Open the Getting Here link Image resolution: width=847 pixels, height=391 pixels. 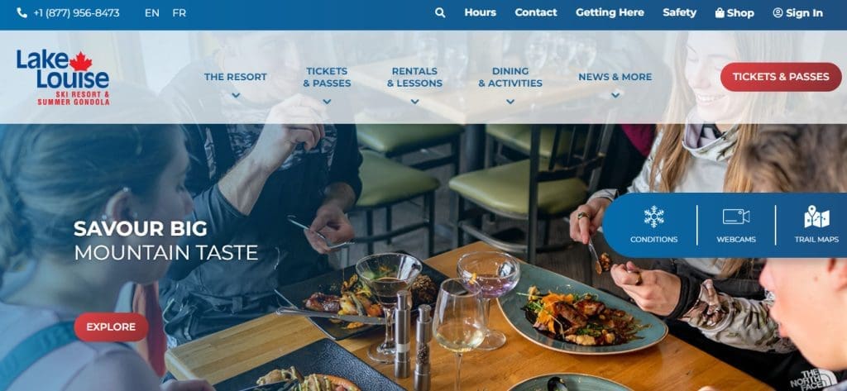tap(610, 13)
